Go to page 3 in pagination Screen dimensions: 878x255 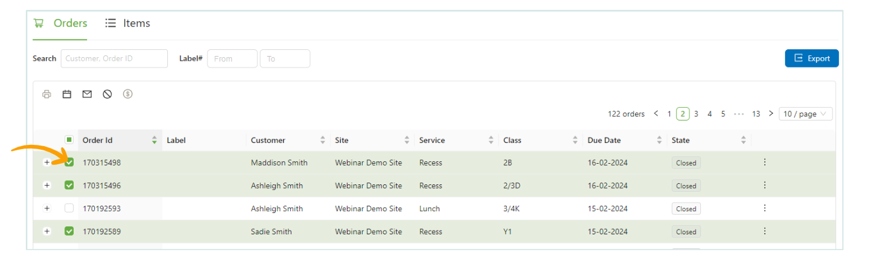696,114
